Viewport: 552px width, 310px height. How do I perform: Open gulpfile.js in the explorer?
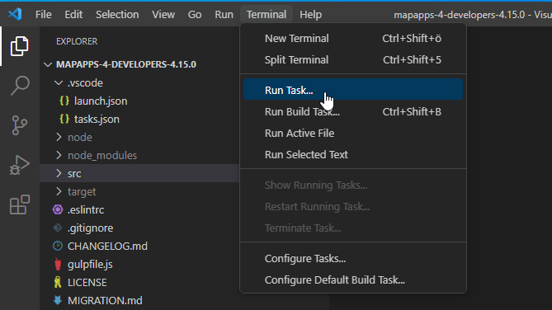[x=90, y=265]
